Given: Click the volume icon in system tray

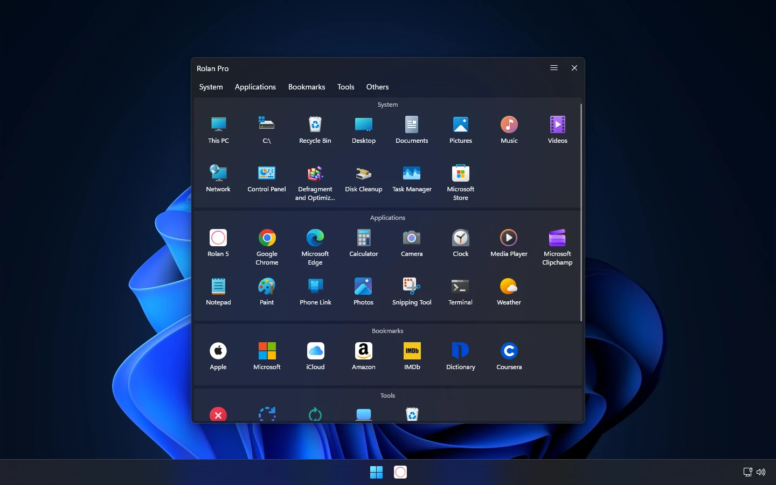Looking at the screenshot, I should [x=761, y=472].
